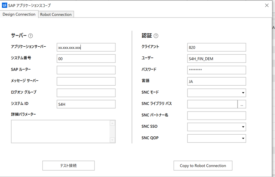
Task: Click the SAP アプリケーションスコープ window title text
Action: [29, 5]
